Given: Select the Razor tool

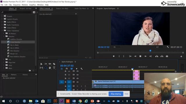Looking at the screenshot, I should tap(54, 64).
